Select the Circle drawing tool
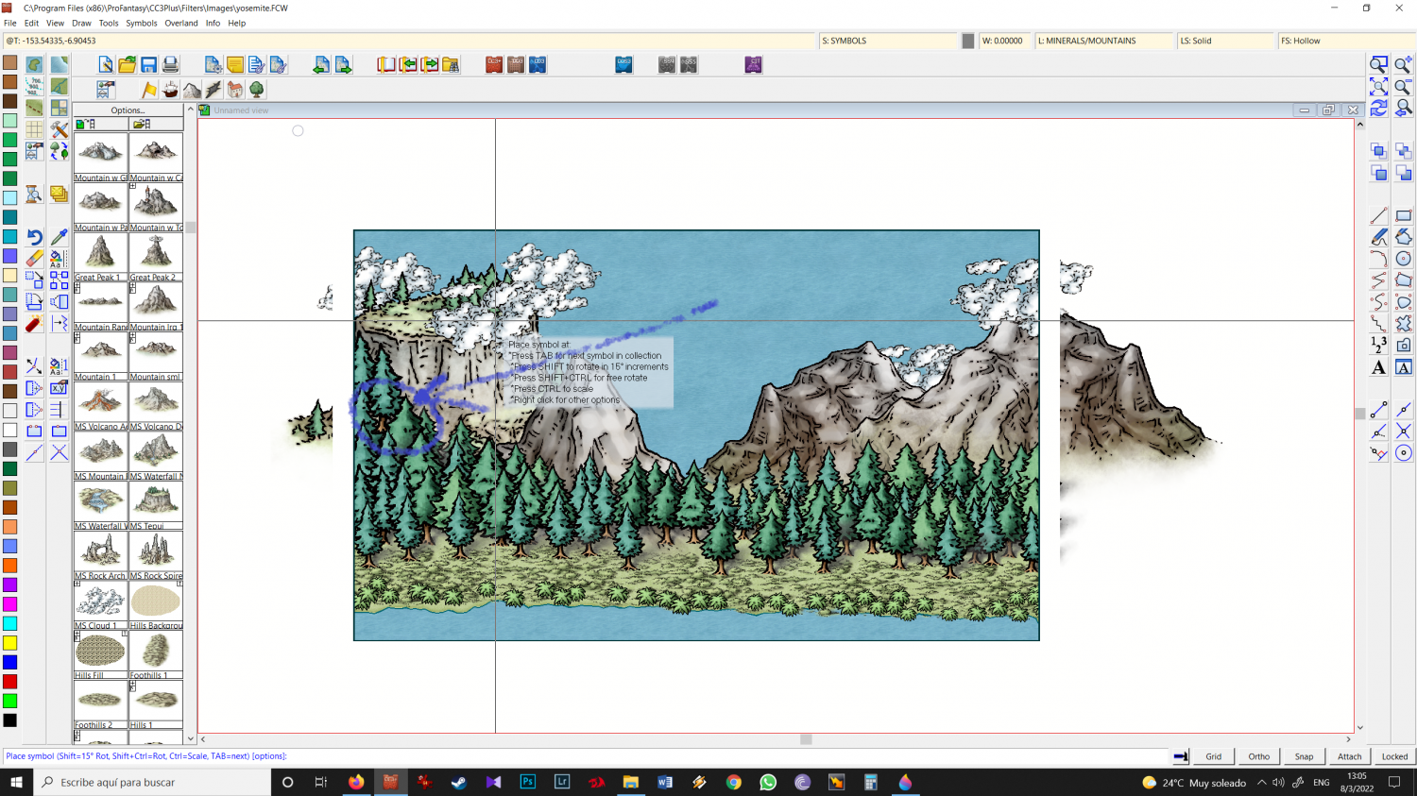The width and height of the screenshot is (1417, 796). click(x=1404, y=258)
